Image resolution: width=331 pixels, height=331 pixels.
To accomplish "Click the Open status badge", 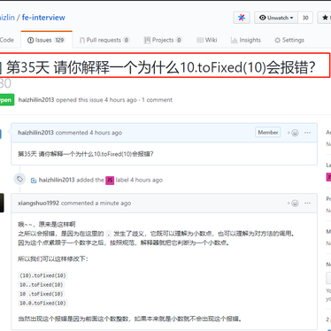I will pos(6,100).
